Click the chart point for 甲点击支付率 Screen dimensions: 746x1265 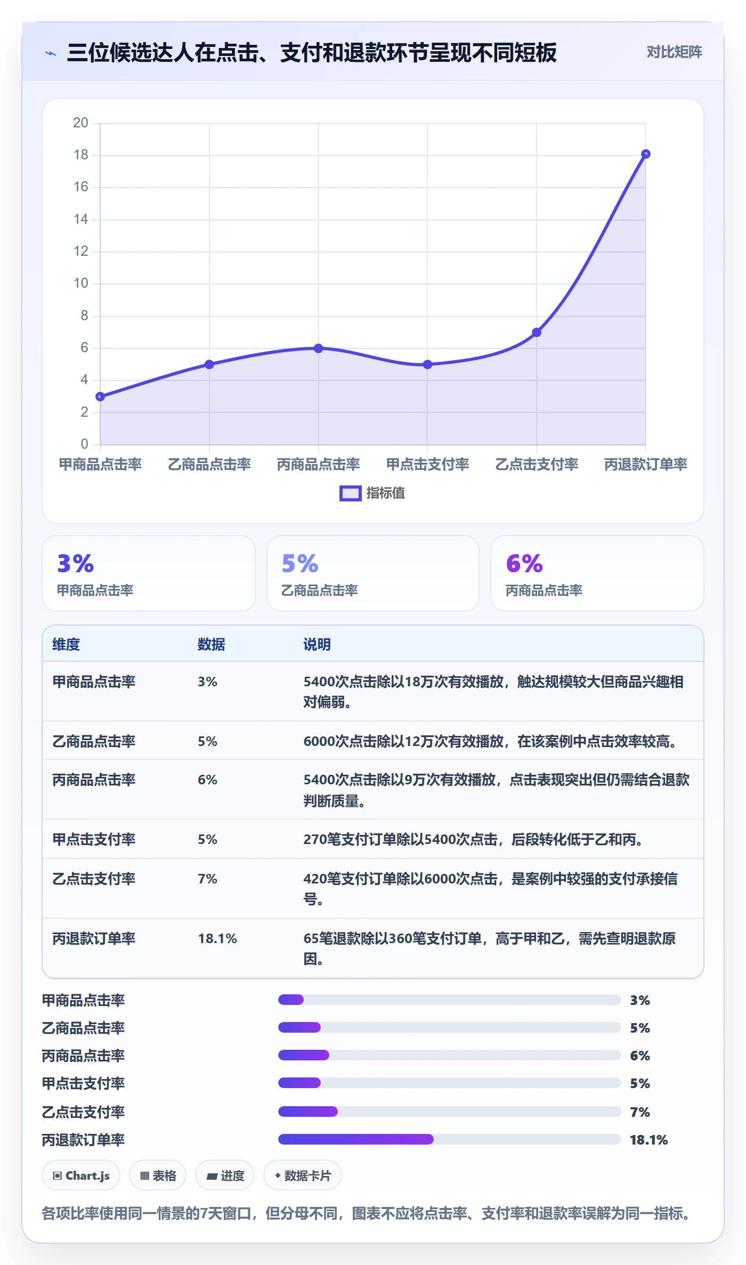click(x=427, y=364)
